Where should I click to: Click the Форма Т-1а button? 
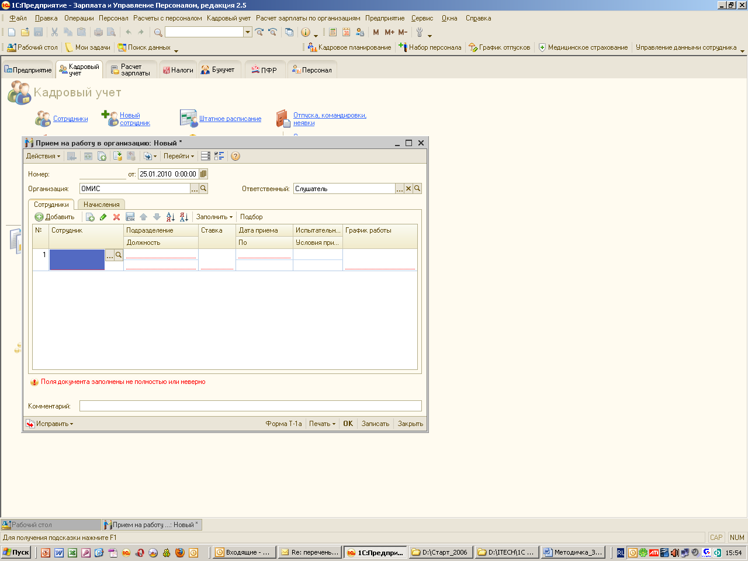pyautogui.click(x=283, y=424)
